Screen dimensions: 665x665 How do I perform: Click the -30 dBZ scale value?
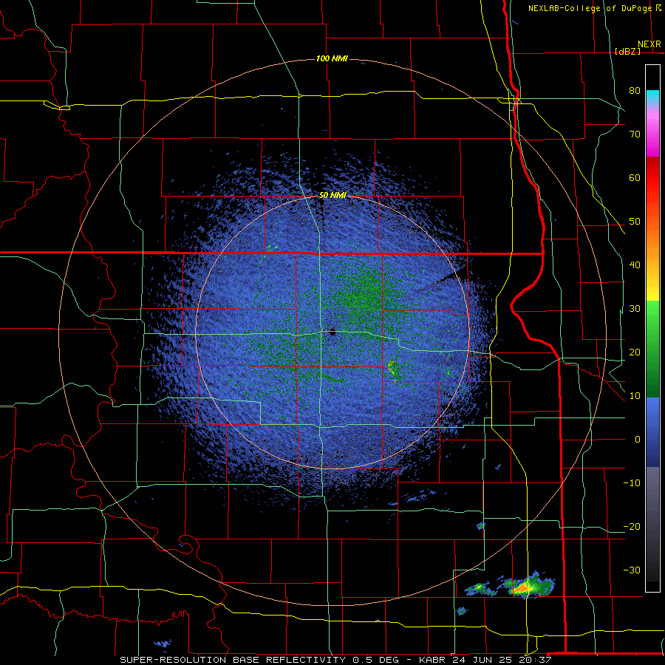pos(632,570)
